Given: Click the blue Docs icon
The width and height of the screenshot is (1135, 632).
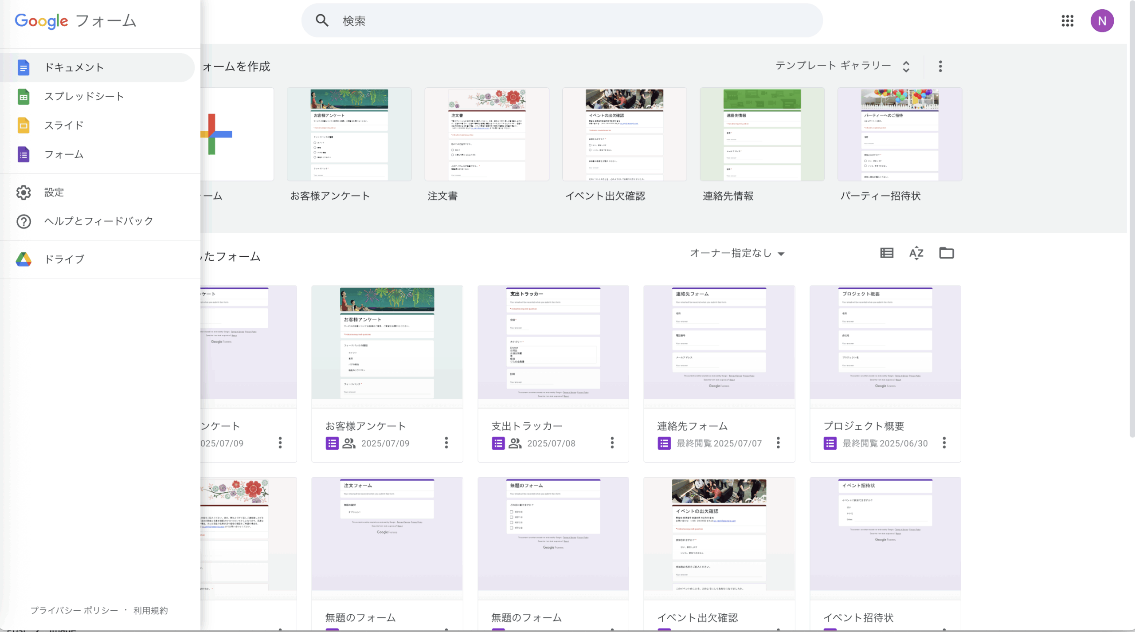Looking at the screenshot, I should (23, 67).
